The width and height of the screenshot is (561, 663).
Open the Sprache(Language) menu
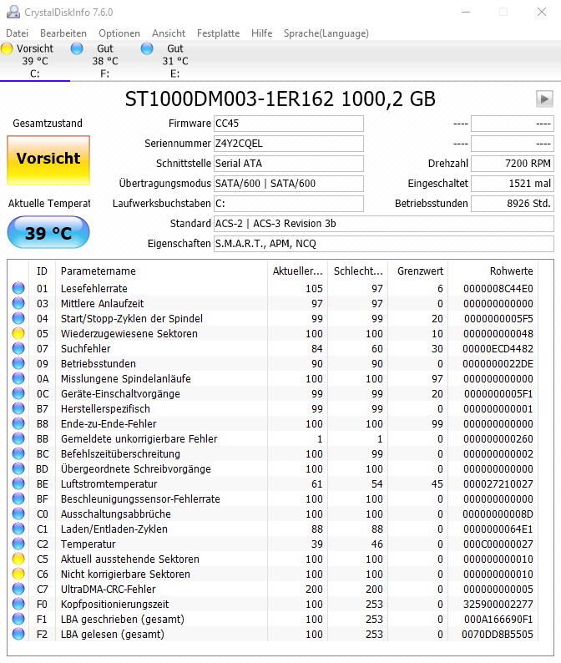click(326, 33)
